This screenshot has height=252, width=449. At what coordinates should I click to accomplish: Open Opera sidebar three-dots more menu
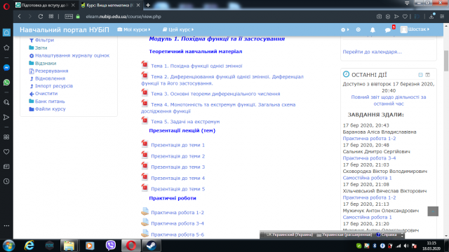point(6,225)
